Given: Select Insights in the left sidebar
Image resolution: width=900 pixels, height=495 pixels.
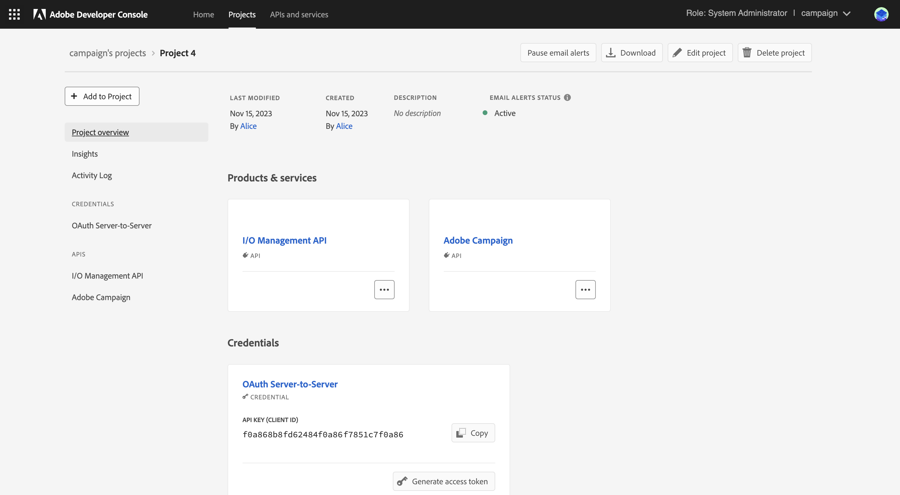Looking at the screenshot, I should [x=84, y=154].
